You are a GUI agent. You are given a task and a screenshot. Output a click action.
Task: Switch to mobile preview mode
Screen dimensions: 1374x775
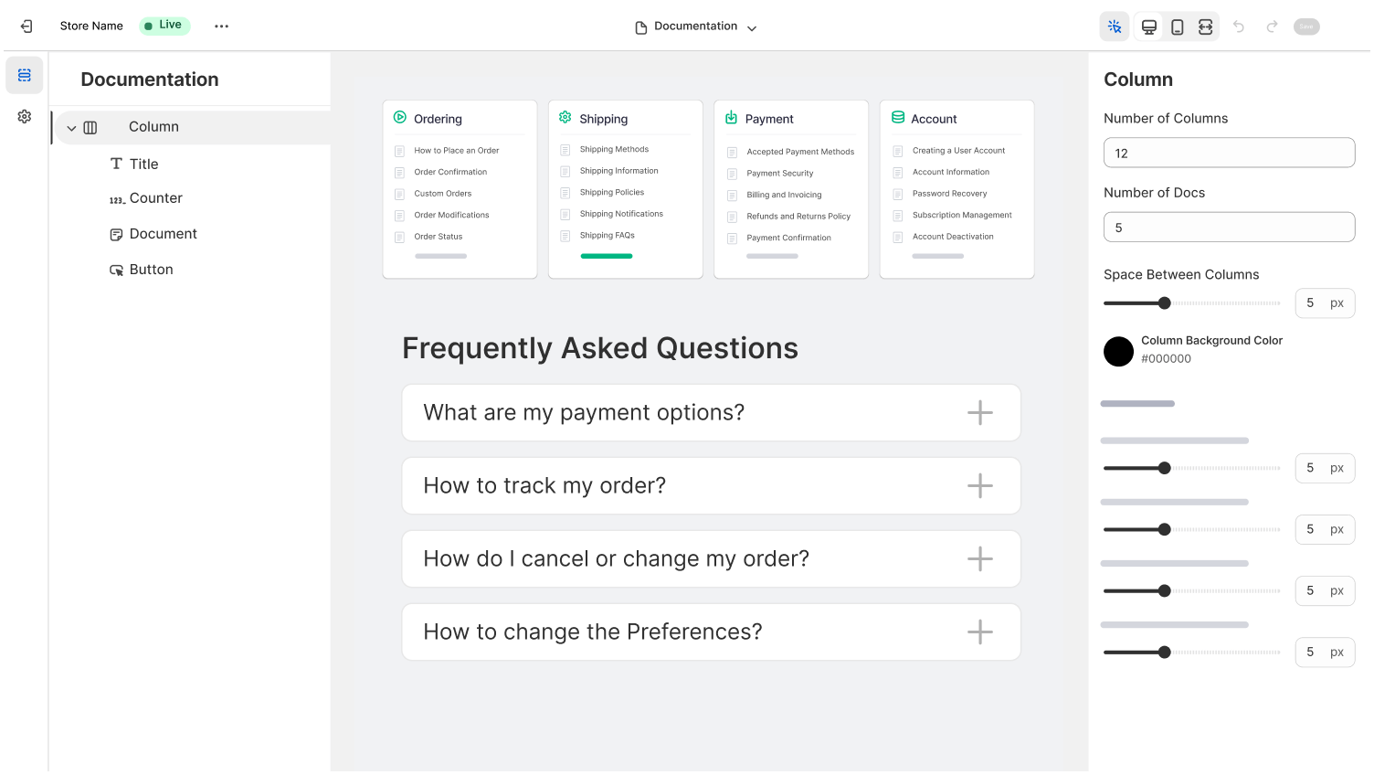tap(1178, 27)
